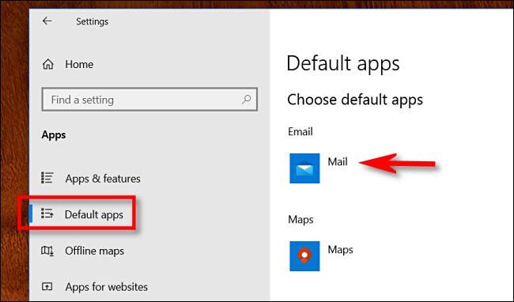Open the Home settings page
The image size is (514, 302).
click(x=79, y=64)
